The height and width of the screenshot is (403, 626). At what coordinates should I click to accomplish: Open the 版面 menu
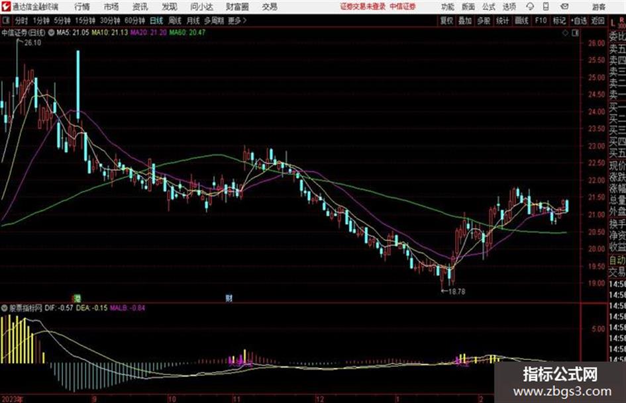coord(468,7)
